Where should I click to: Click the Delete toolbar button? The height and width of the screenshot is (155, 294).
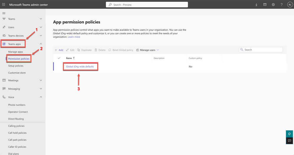(x=100, y=50)
